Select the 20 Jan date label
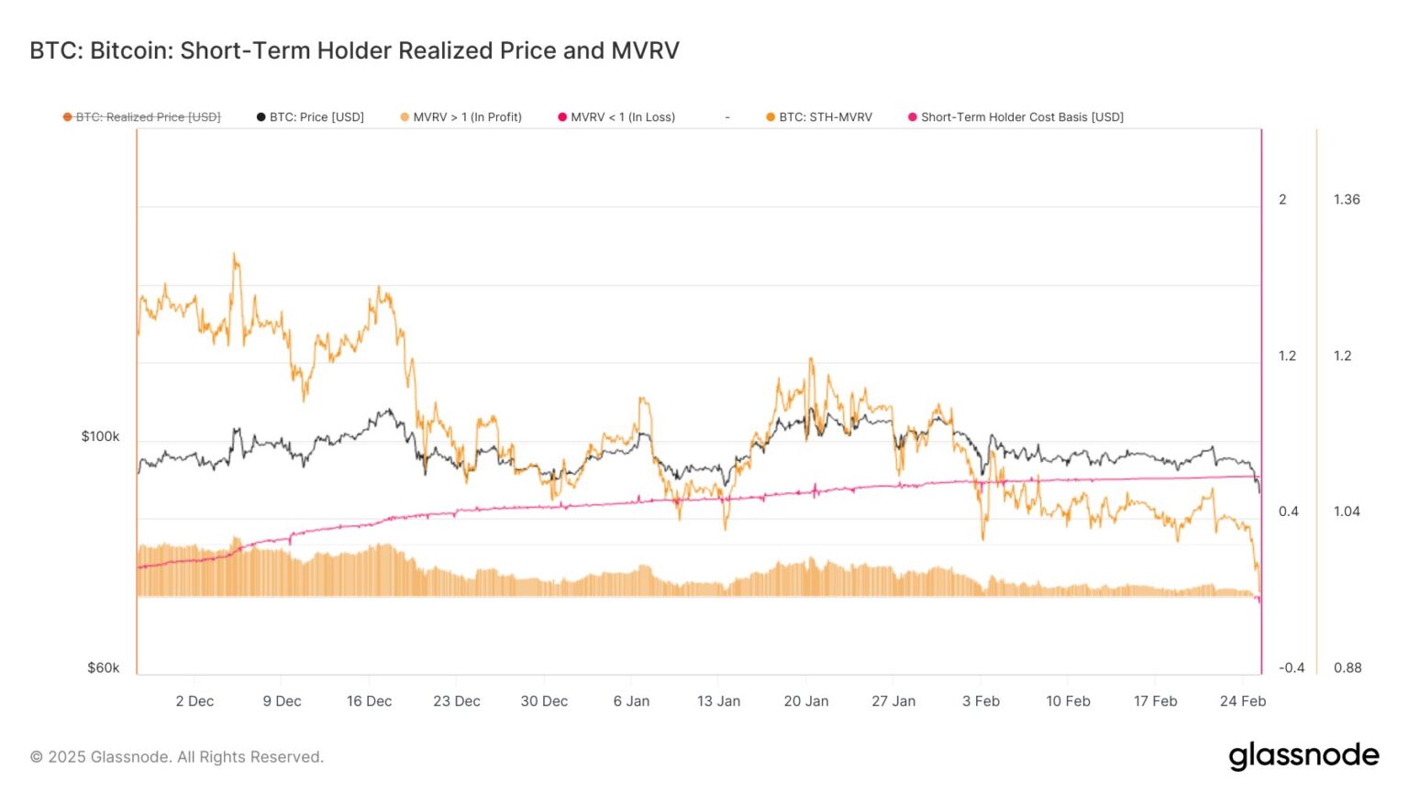 coord(806,701)
